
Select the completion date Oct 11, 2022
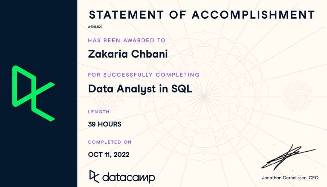pyautogui.click(x=109, y=154)
